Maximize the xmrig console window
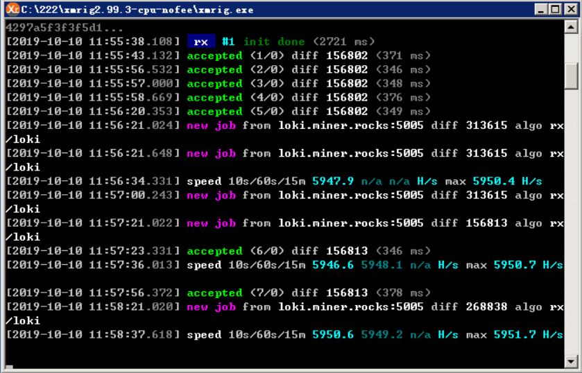 [555, 9]
